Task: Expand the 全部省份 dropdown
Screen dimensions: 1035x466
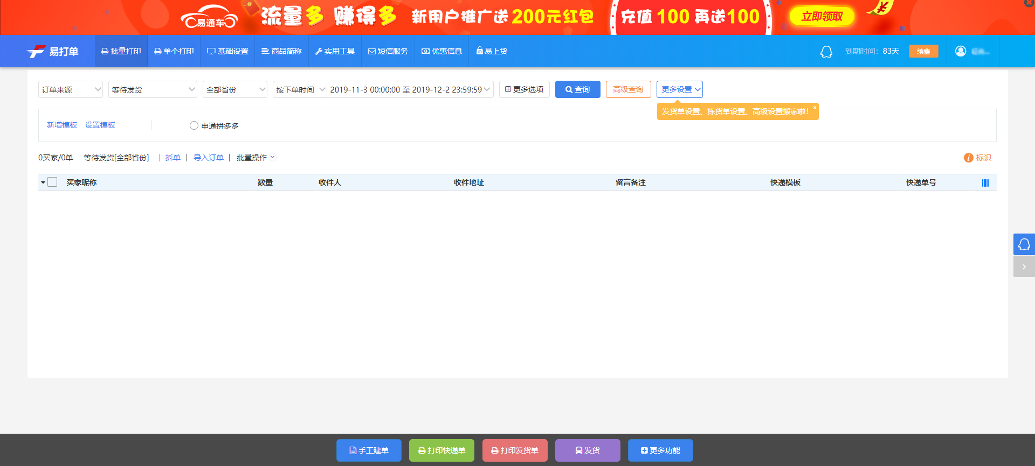Action: click(x=235, y=89)
